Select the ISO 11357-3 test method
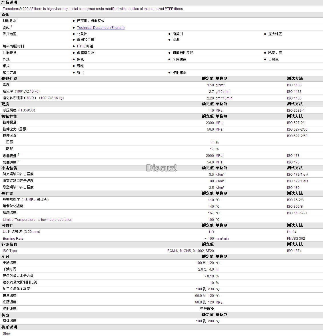This screenshot has width=323, height=336. coord(297,213)
